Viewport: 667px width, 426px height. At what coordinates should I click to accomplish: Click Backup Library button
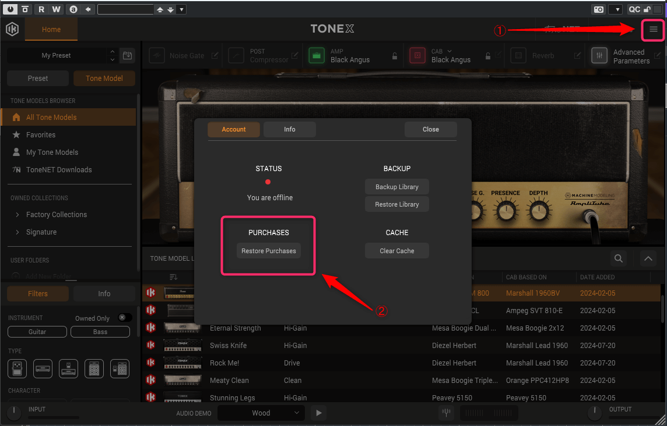click(x=397, y=187)
